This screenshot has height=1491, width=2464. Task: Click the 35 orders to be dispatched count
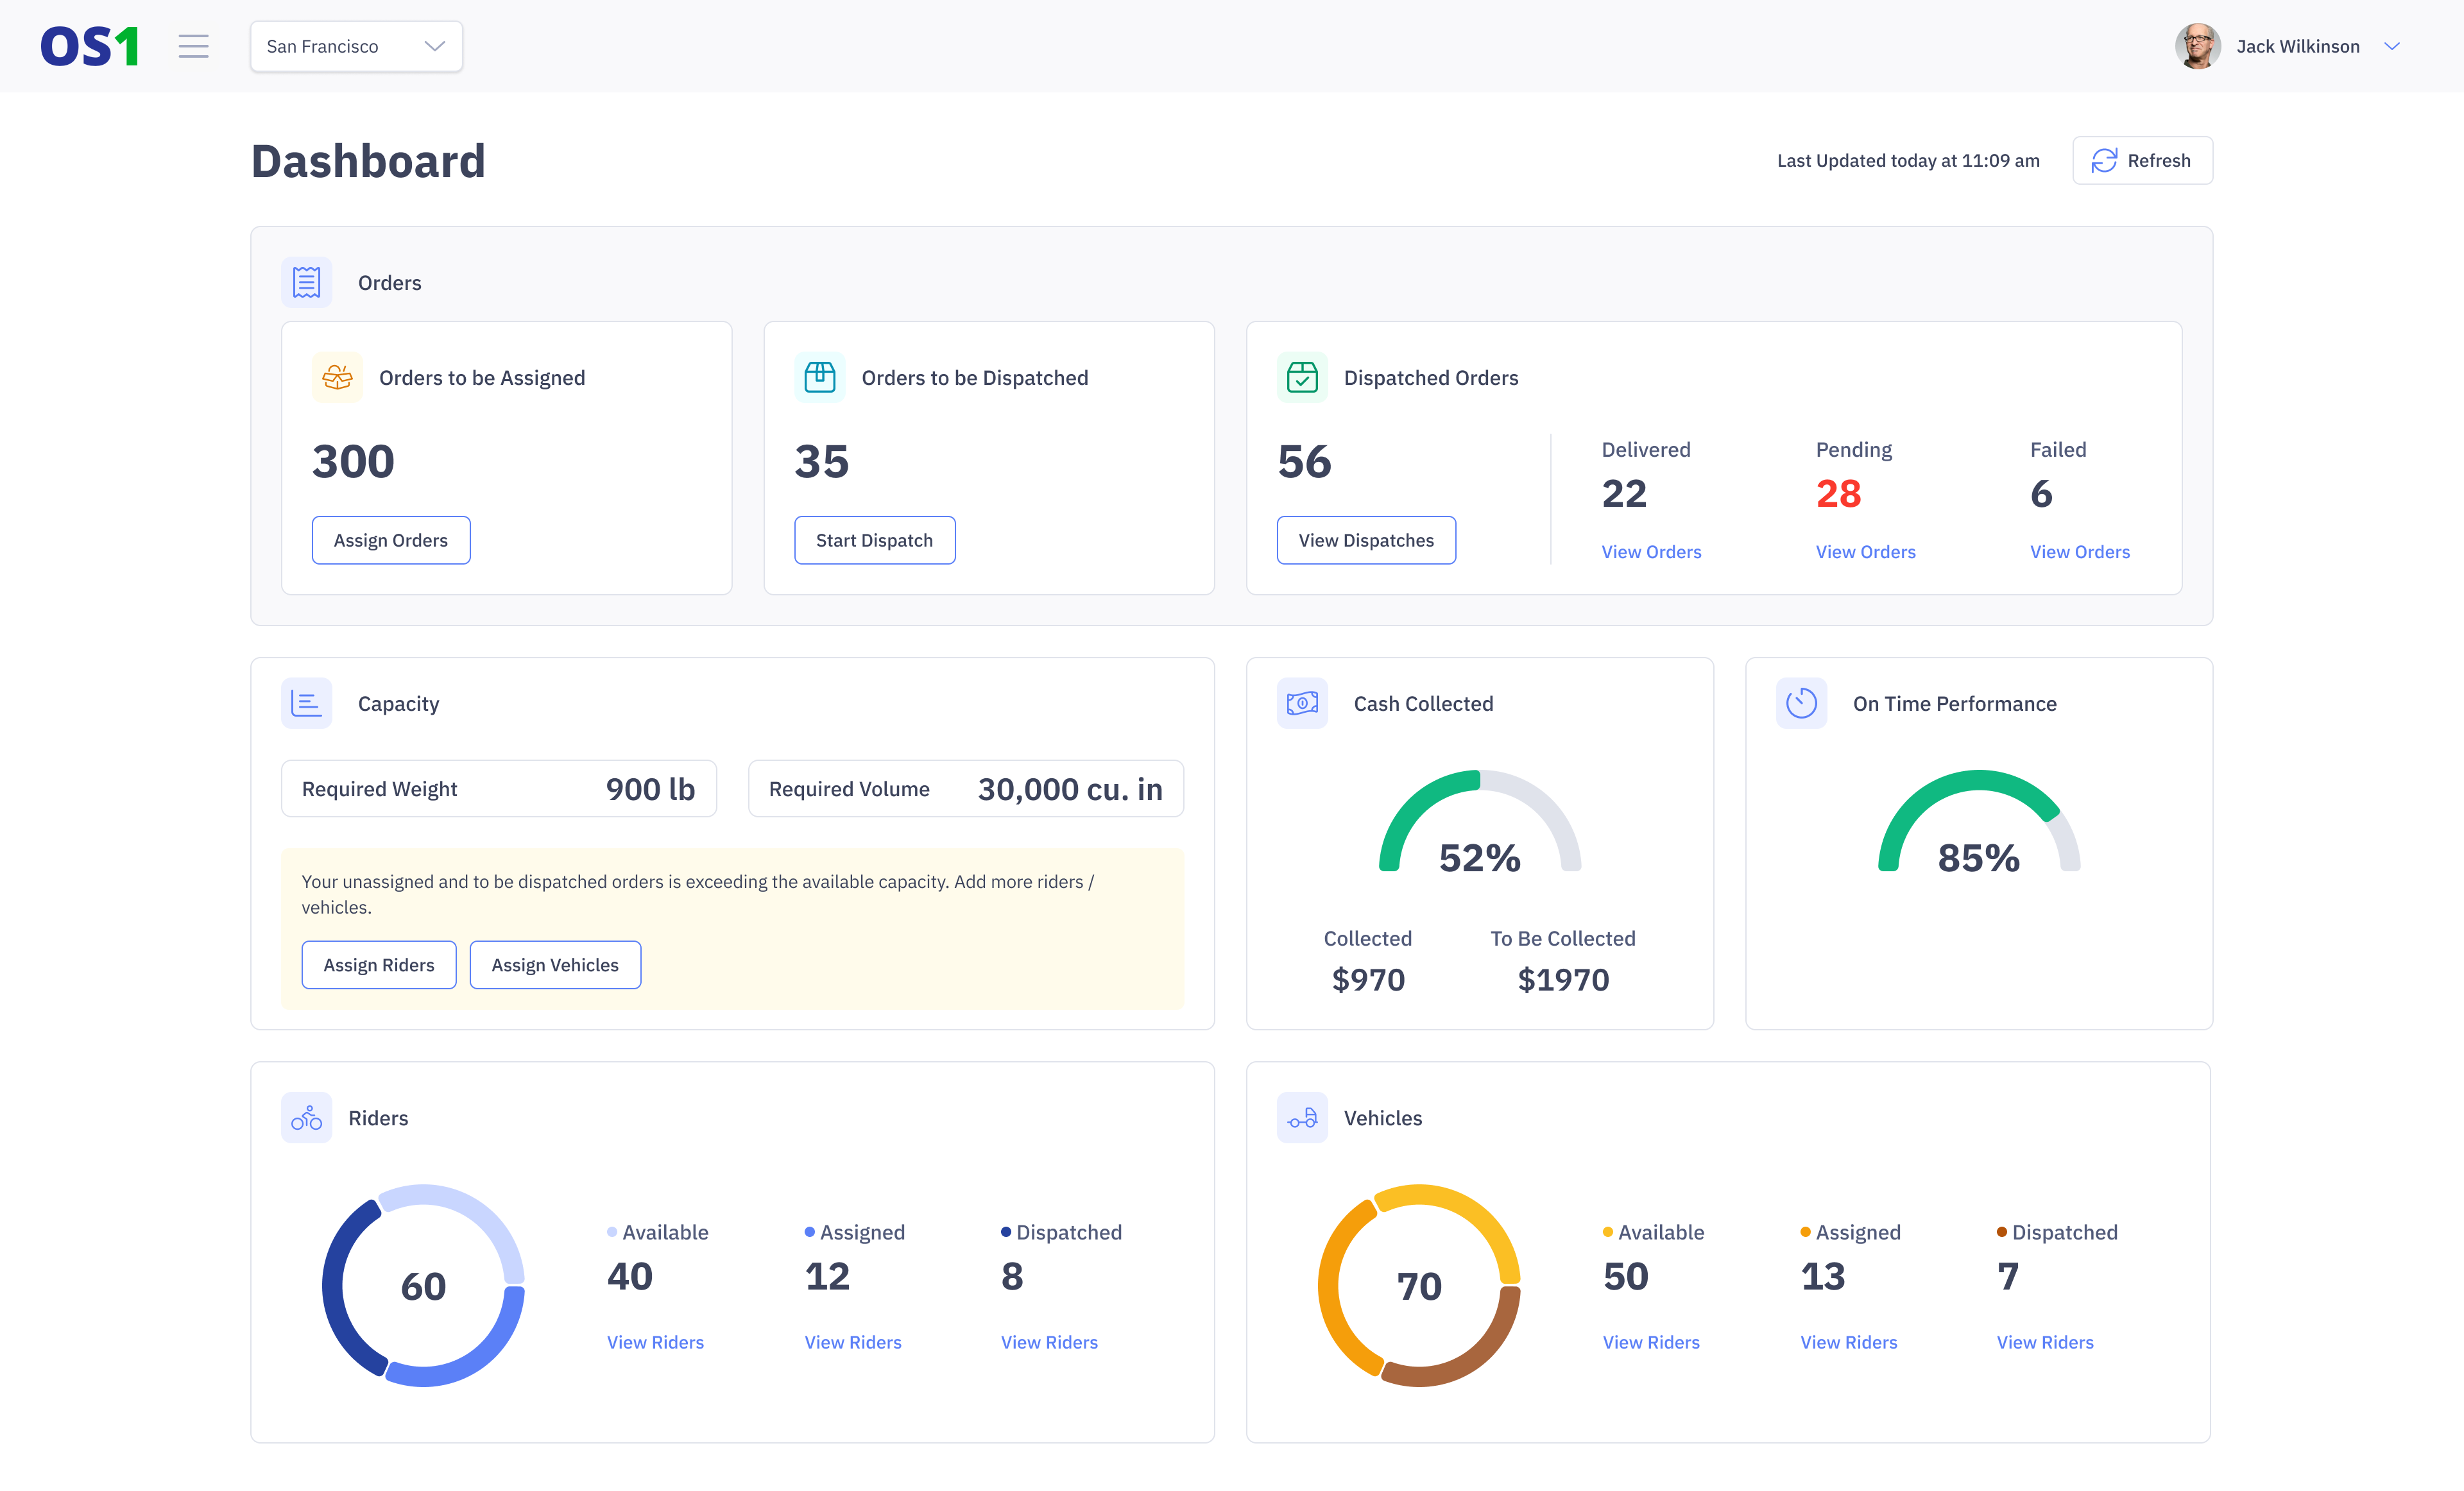coord(821,461)
